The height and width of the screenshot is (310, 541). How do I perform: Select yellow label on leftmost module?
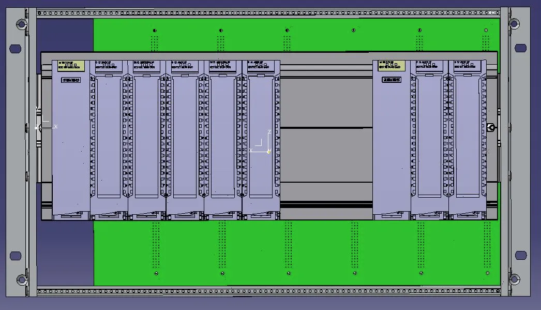click(x=72, y=66)
